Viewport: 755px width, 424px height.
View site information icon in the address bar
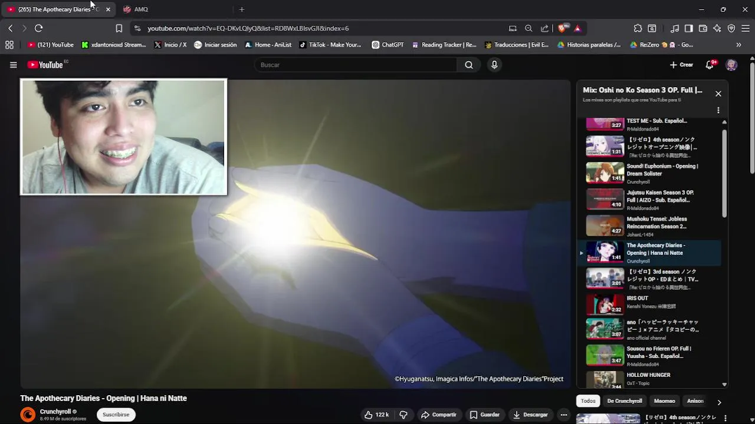click(x=137, y=28)
